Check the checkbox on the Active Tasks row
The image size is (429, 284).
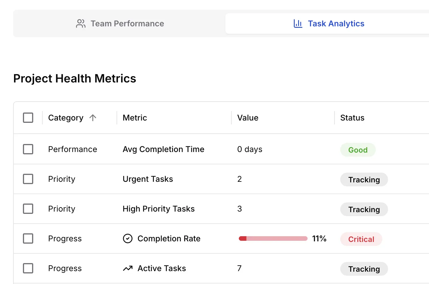[x=28, y=268]
